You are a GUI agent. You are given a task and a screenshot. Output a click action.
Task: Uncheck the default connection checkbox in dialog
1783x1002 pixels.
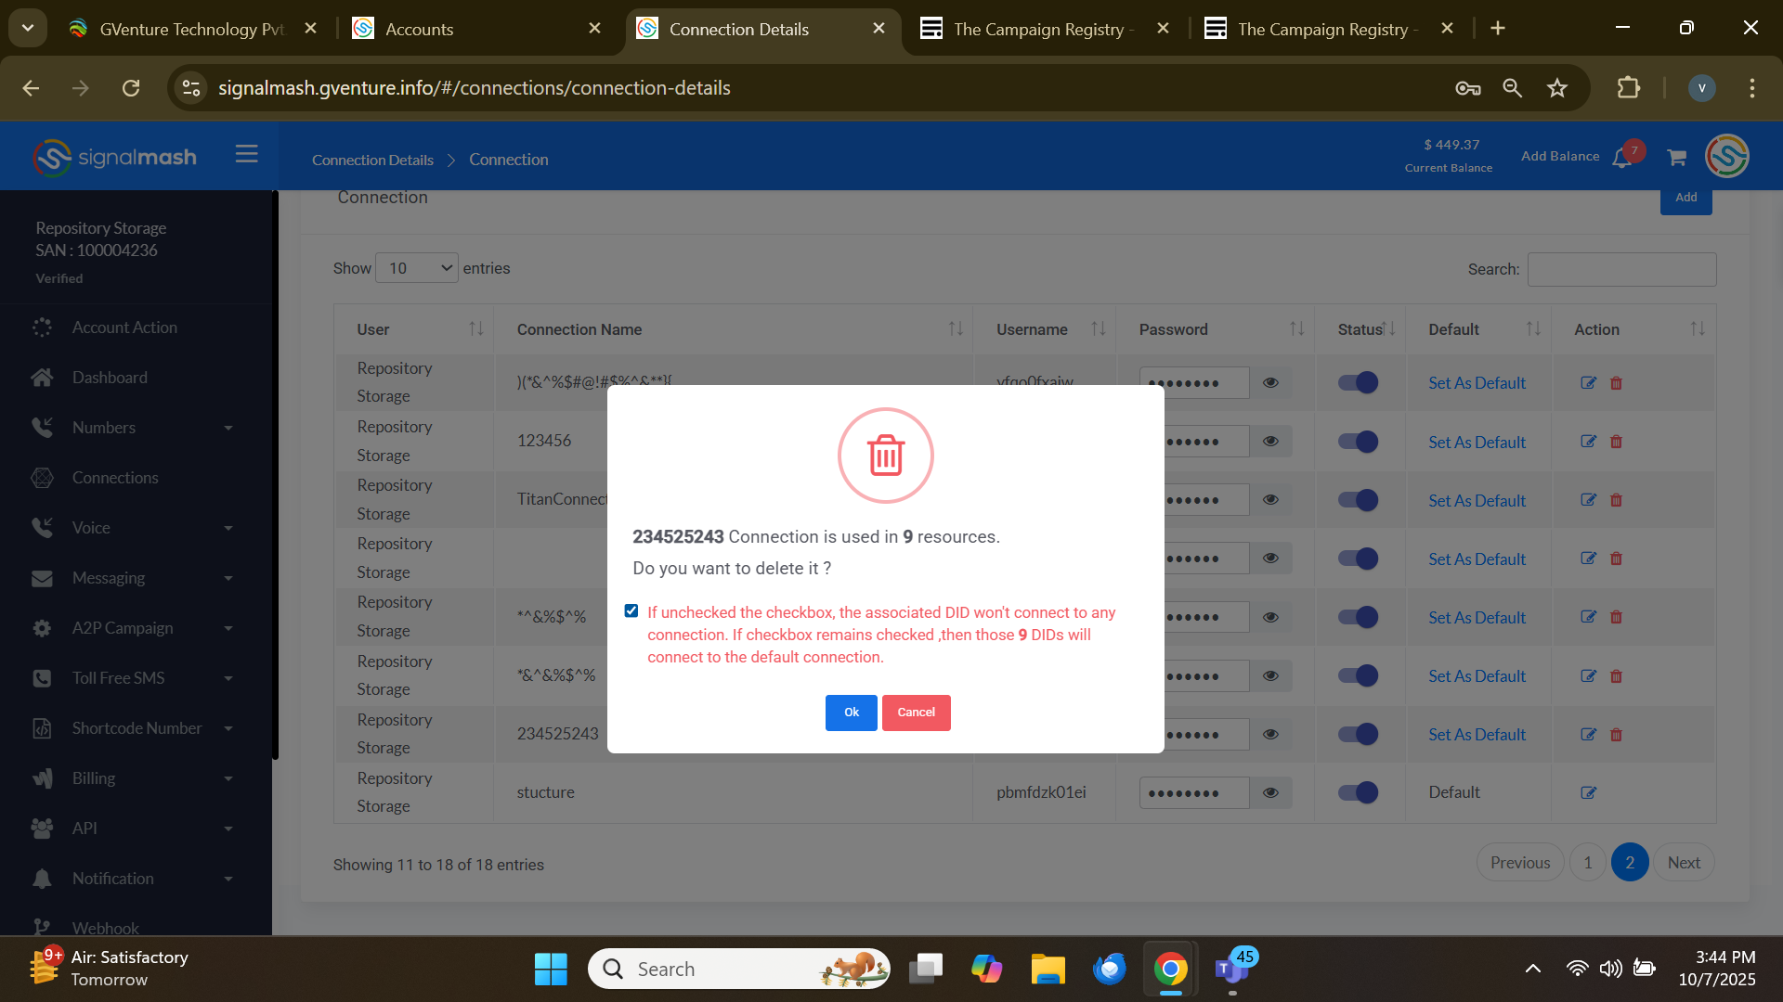coord(631,610)
